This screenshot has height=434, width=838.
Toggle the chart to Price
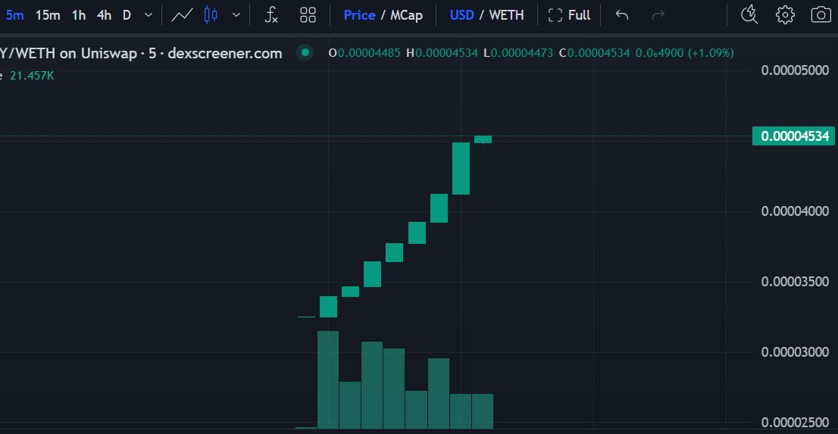(x=359, y=15)
